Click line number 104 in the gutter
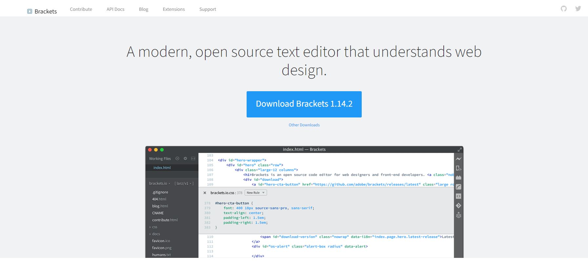Screen dimensions: 588x271 tap(210, 160)
